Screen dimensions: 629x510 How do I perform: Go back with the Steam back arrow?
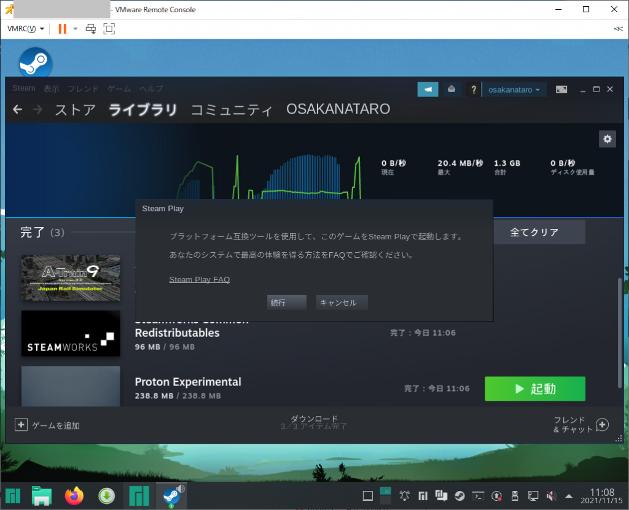click(17, 109)
